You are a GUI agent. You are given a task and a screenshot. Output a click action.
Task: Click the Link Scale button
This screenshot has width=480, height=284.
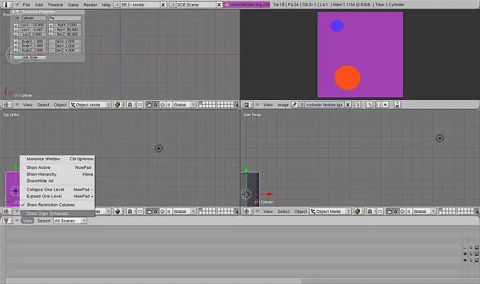29,57
